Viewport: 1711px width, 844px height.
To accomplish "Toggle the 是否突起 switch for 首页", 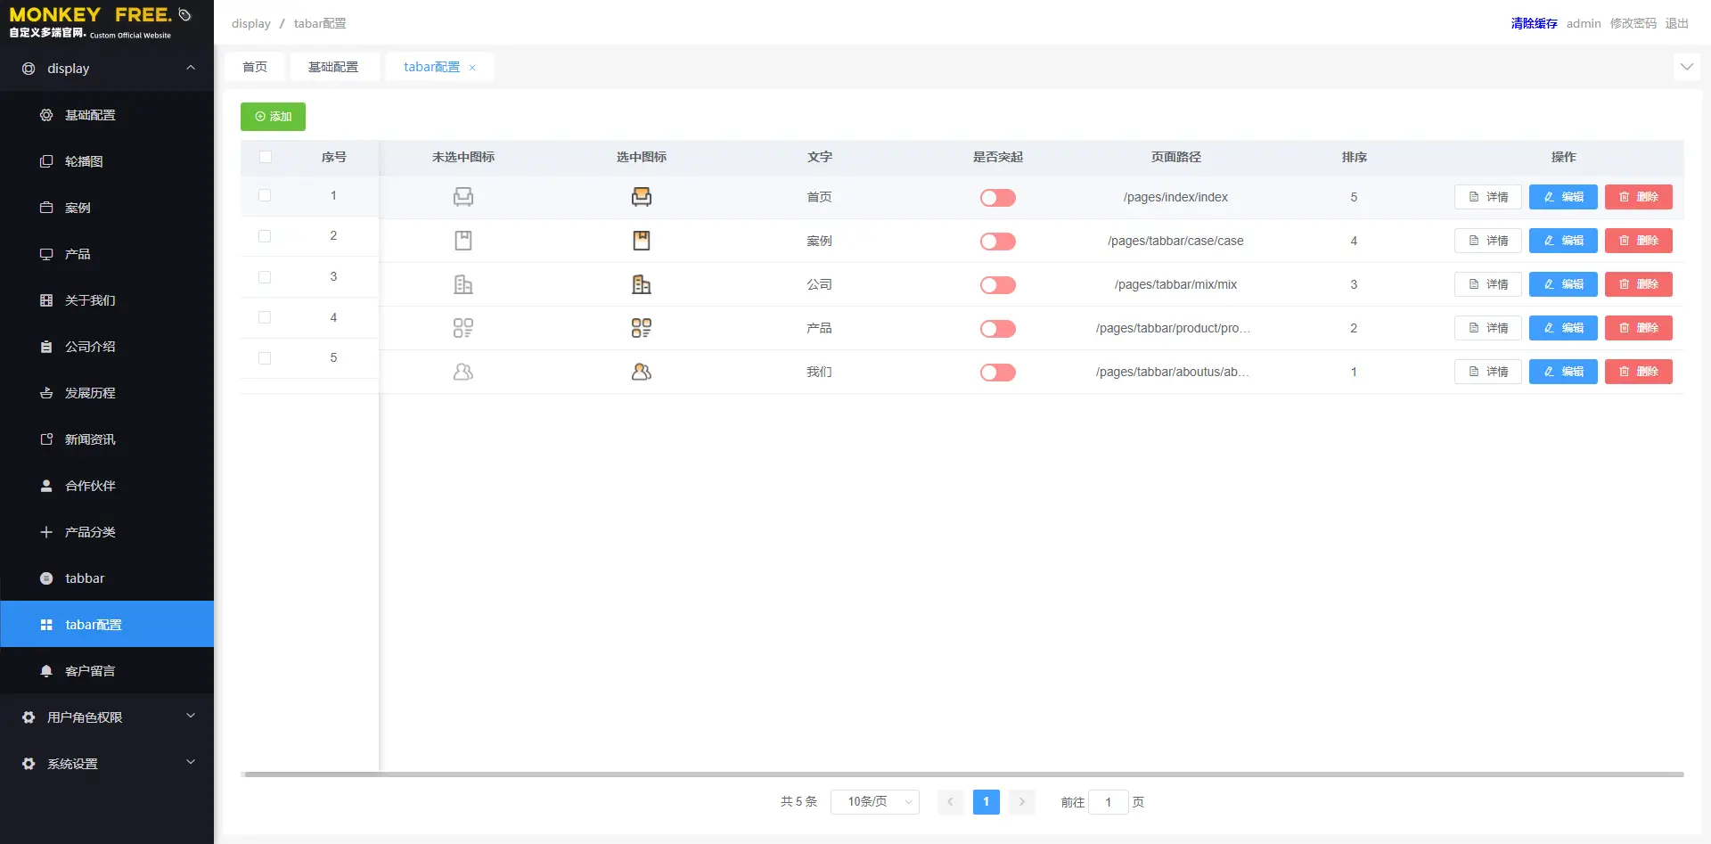I will pyautogui.click(x=997, y=198).
